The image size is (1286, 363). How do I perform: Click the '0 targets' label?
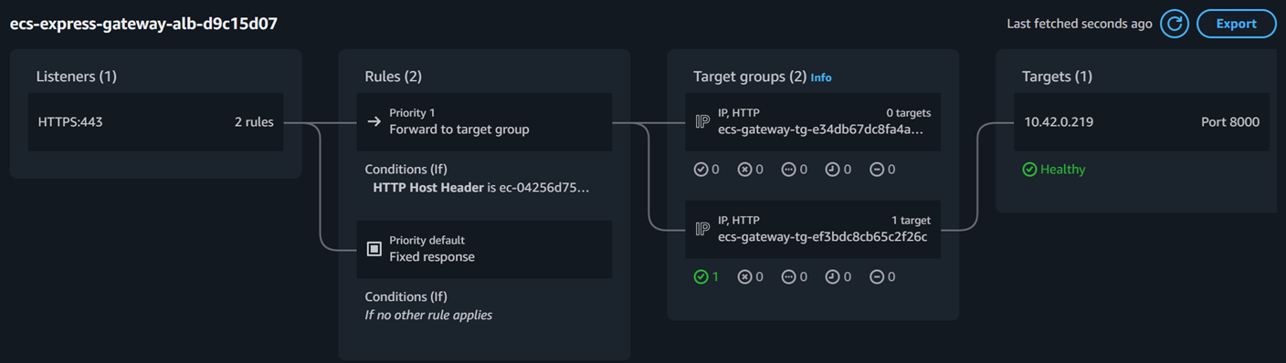click(x=908, y=113)
